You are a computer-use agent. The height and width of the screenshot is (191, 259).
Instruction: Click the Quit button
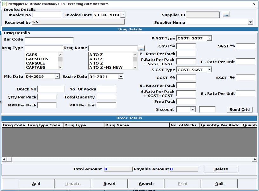coord(220,184)
